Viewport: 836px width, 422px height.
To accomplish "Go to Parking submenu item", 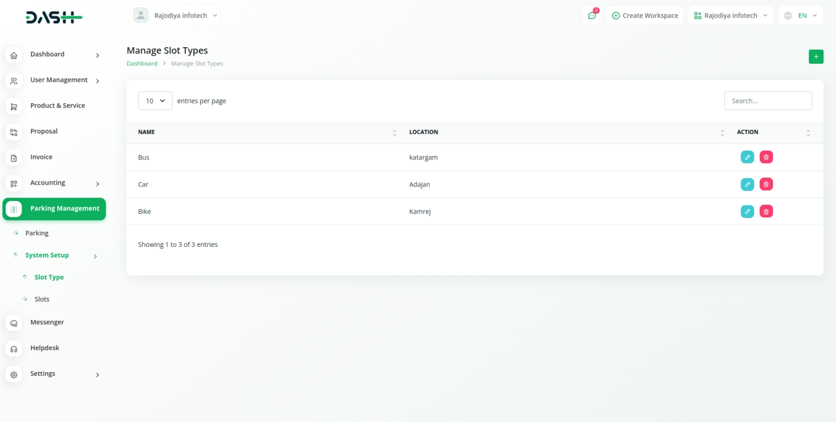I will point(37,233).
